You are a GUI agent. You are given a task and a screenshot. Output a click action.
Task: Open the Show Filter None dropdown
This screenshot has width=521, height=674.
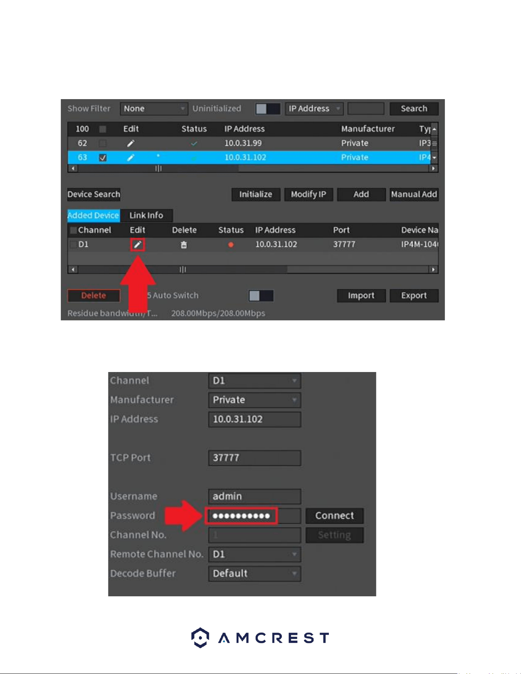(x=154, y=109)
